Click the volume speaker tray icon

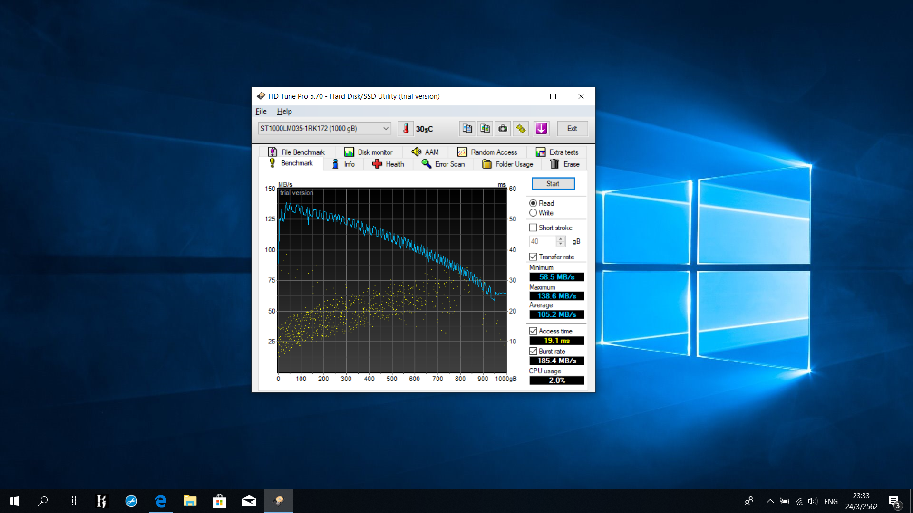click(x=812, y=501)
